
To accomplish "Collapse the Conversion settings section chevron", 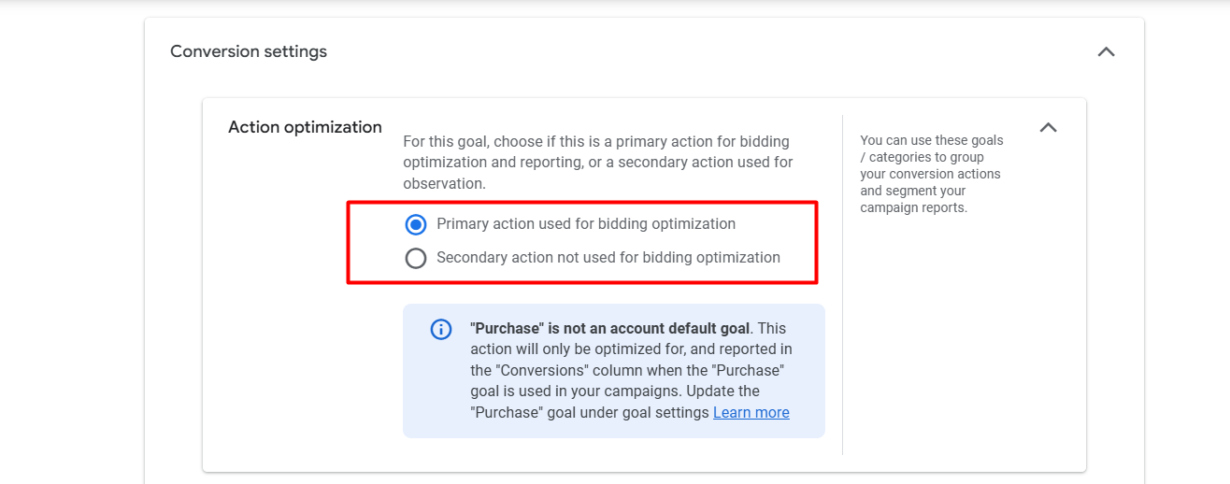I will point(1106,52).
